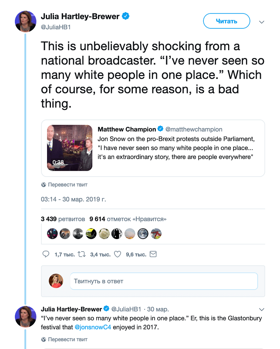Click the reply speech bubble icon
280x349 pixels.
click(46, 254)
